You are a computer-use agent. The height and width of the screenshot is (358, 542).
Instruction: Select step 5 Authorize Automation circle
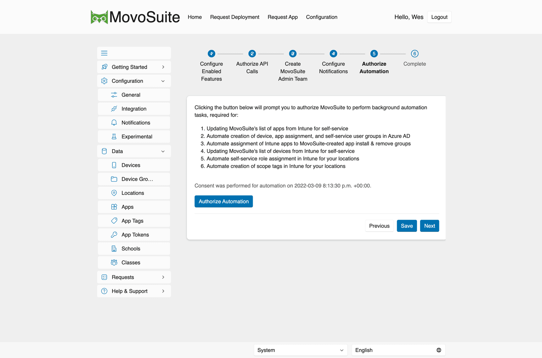(374, 53)
